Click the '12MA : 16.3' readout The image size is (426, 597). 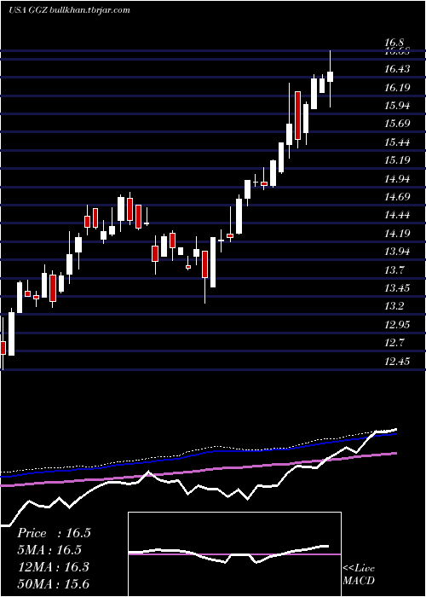tap(53, 567)
